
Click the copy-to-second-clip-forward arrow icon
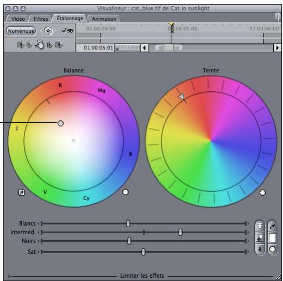click(59, 45)
